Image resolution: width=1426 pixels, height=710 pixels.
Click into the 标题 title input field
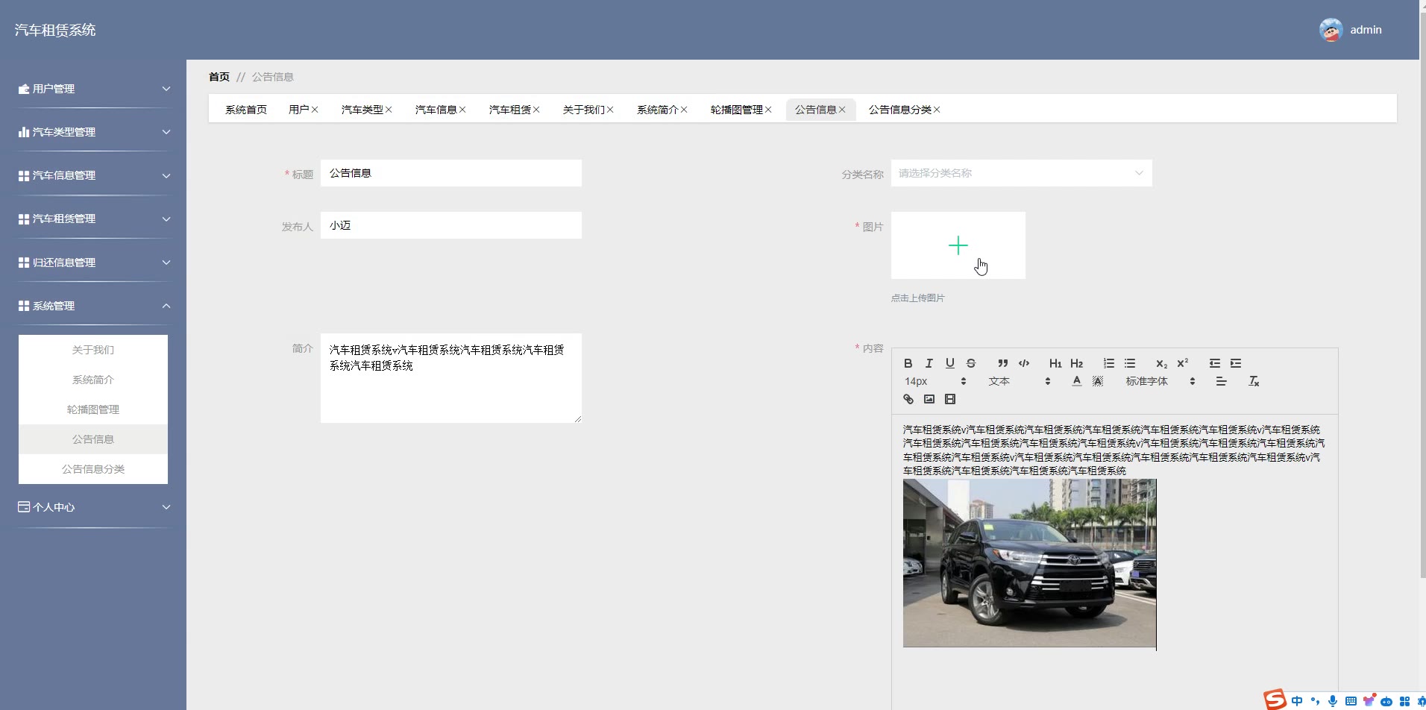[x=450, y=173]
